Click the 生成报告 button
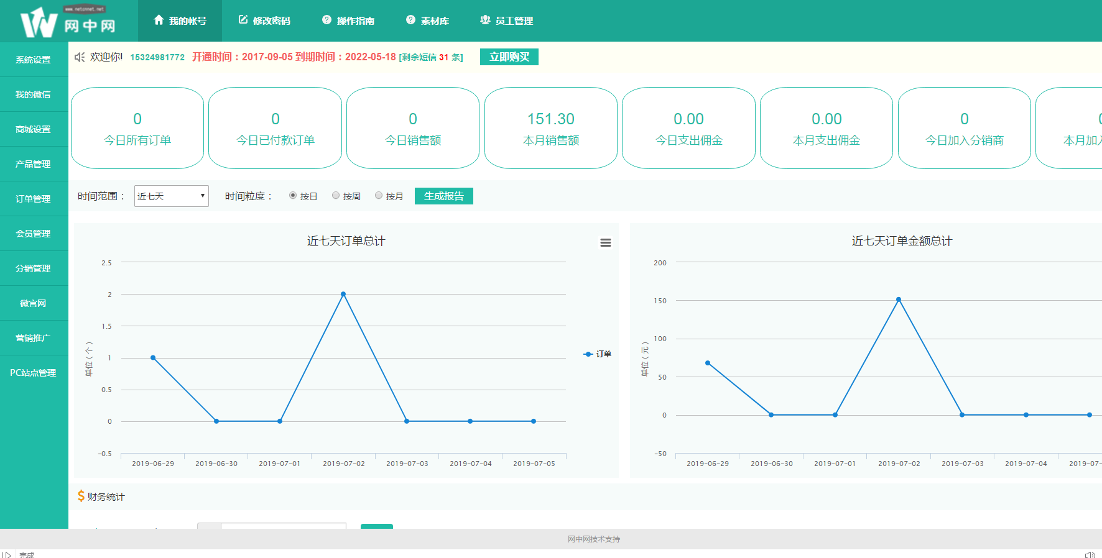 point(444,196)
